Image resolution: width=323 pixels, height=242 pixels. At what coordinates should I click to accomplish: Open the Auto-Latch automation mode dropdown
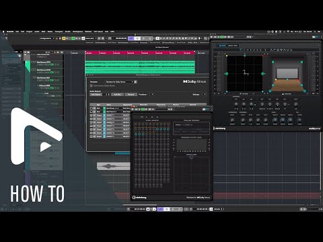pos(91,38)
